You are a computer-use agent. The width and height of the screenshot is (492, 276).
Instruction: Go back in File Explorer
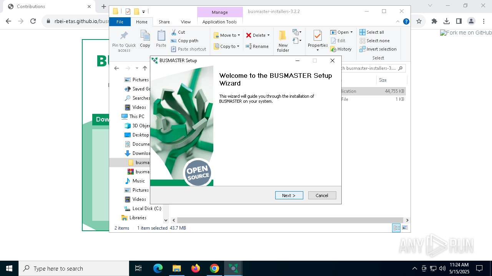(116, 68)
